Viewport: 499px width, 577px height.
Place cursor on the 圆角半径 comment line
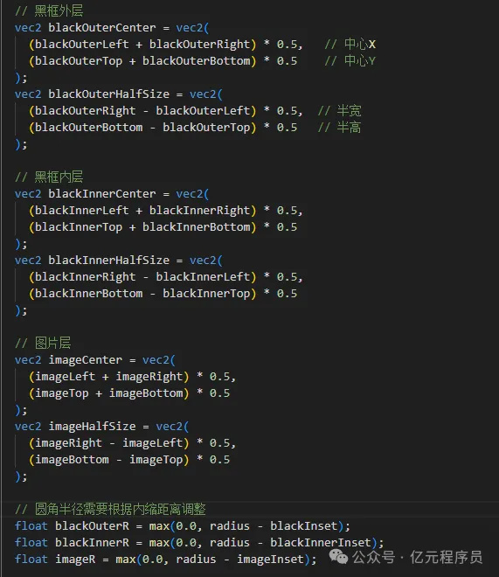pyautogui.click(x=110, y=510)
